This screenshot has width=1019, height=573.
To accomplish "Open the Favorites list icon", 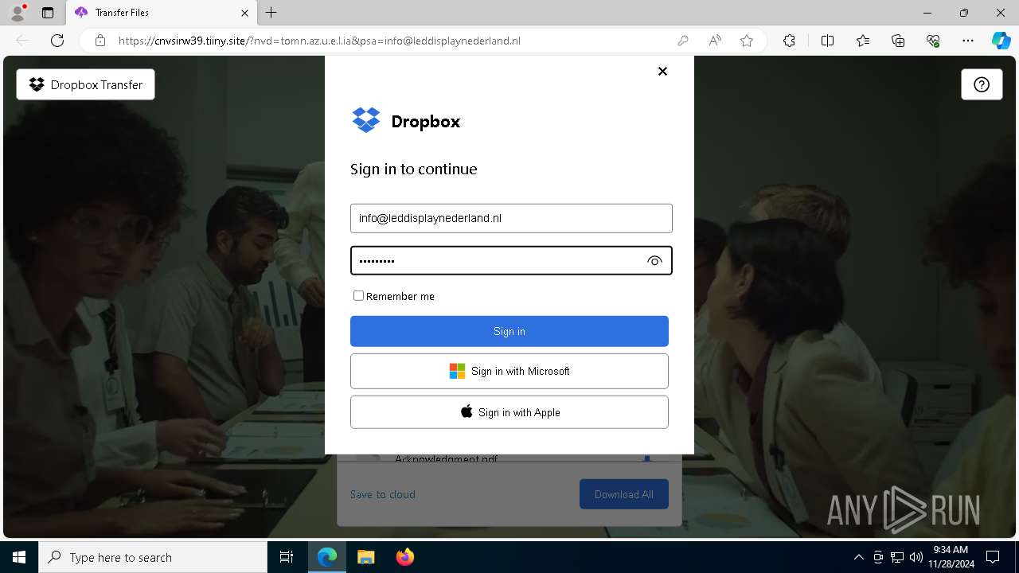I will pyautogui.click(x=863, y=41).
